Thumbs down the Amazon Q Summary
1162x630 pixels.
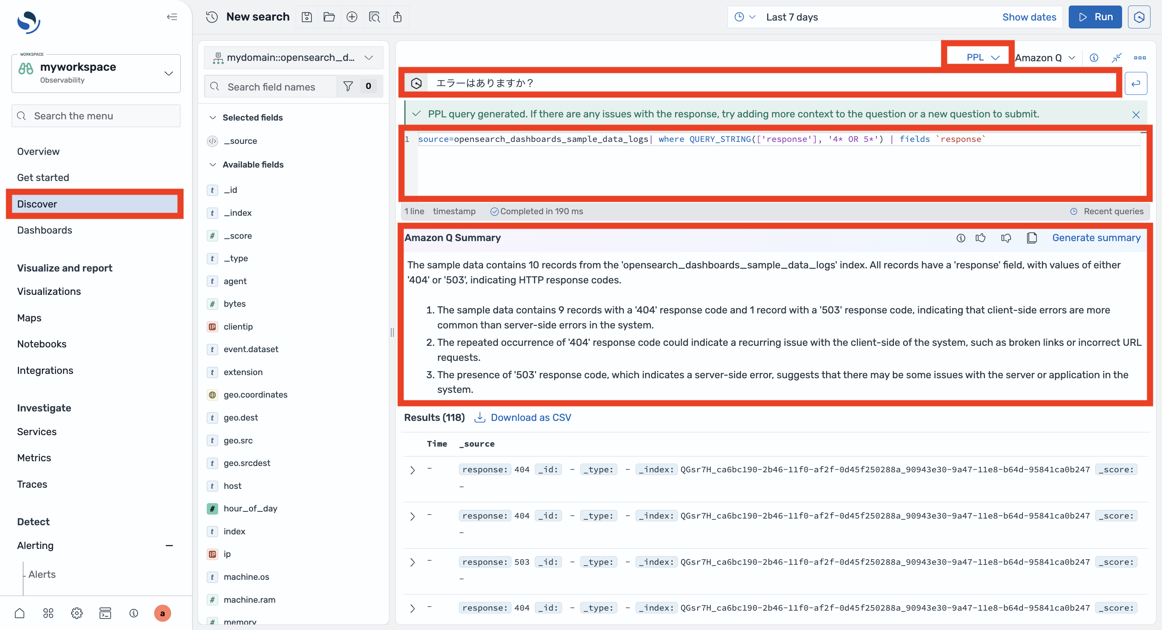(x=1006, y=238)
